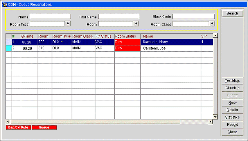
Task: Select the cyan marker cell of row 2
Action: click(x=9, y=48)
